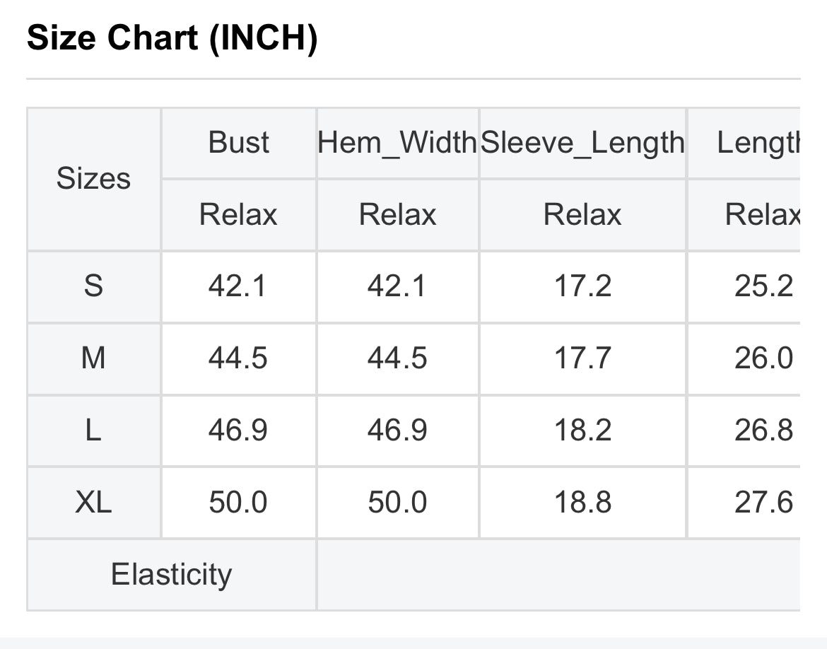Image resolution: width=827 pixels, height=649 pixels.
Task: Click the Sleeve_Length column header
Action: pyautogui.click(x=582, y=143)
